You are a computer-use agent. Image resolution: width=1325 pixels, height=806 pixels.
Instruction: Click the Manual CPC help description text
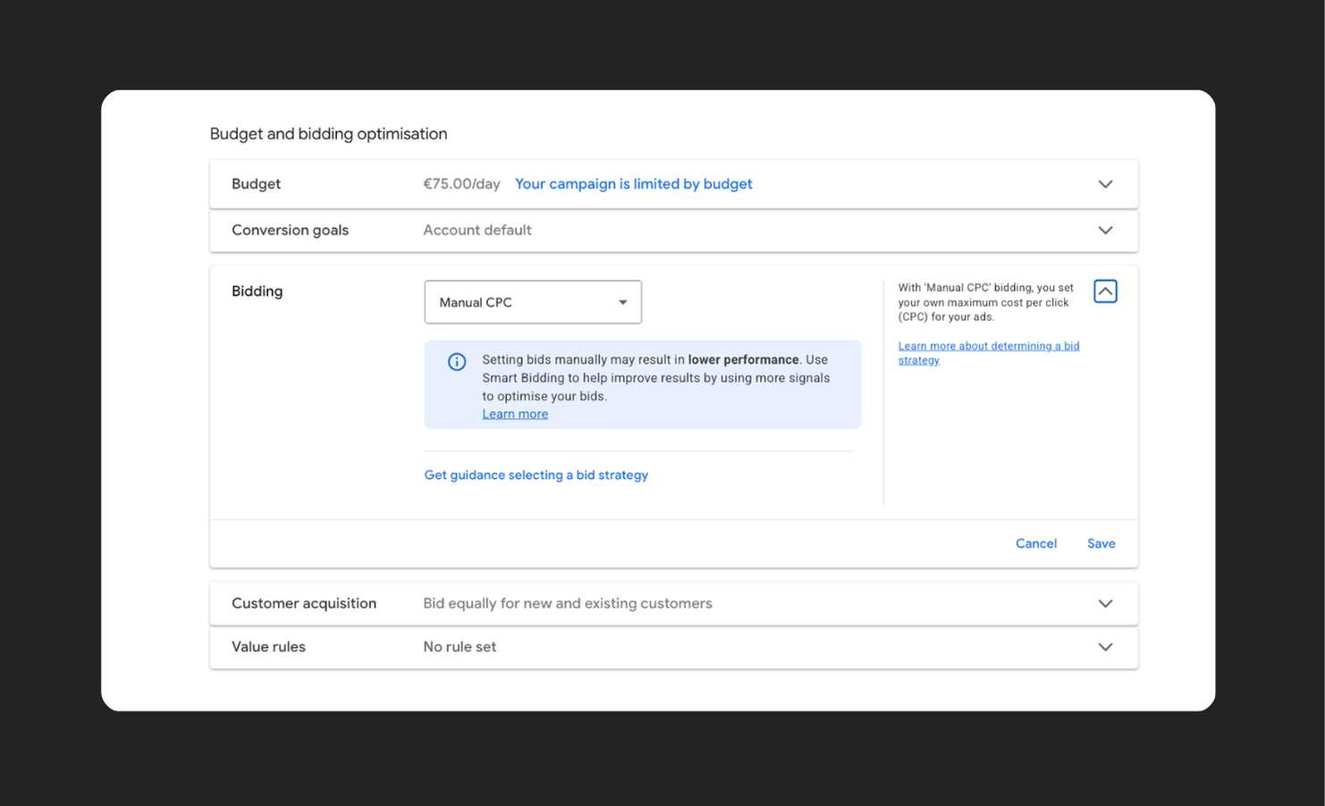[985, 302]
